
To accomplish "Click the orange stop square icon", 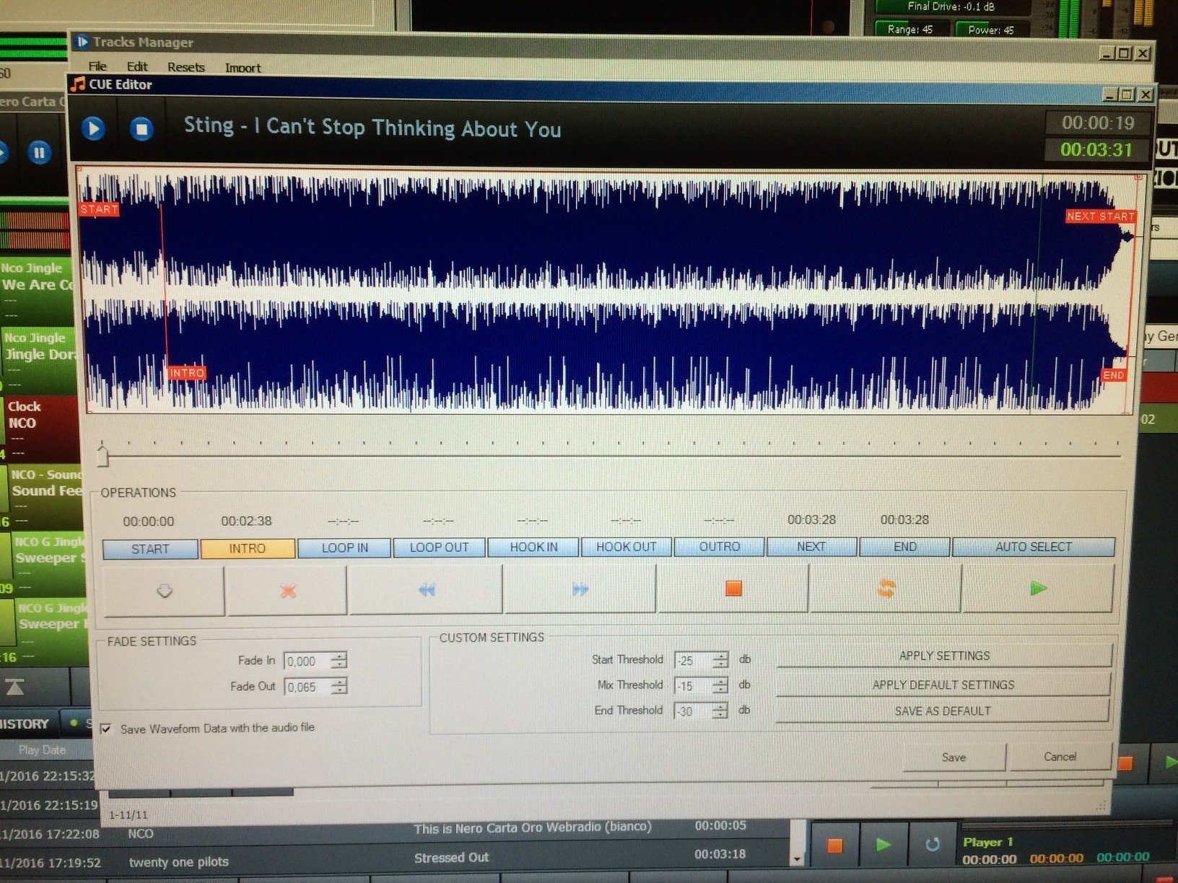I will coord(733,589).
